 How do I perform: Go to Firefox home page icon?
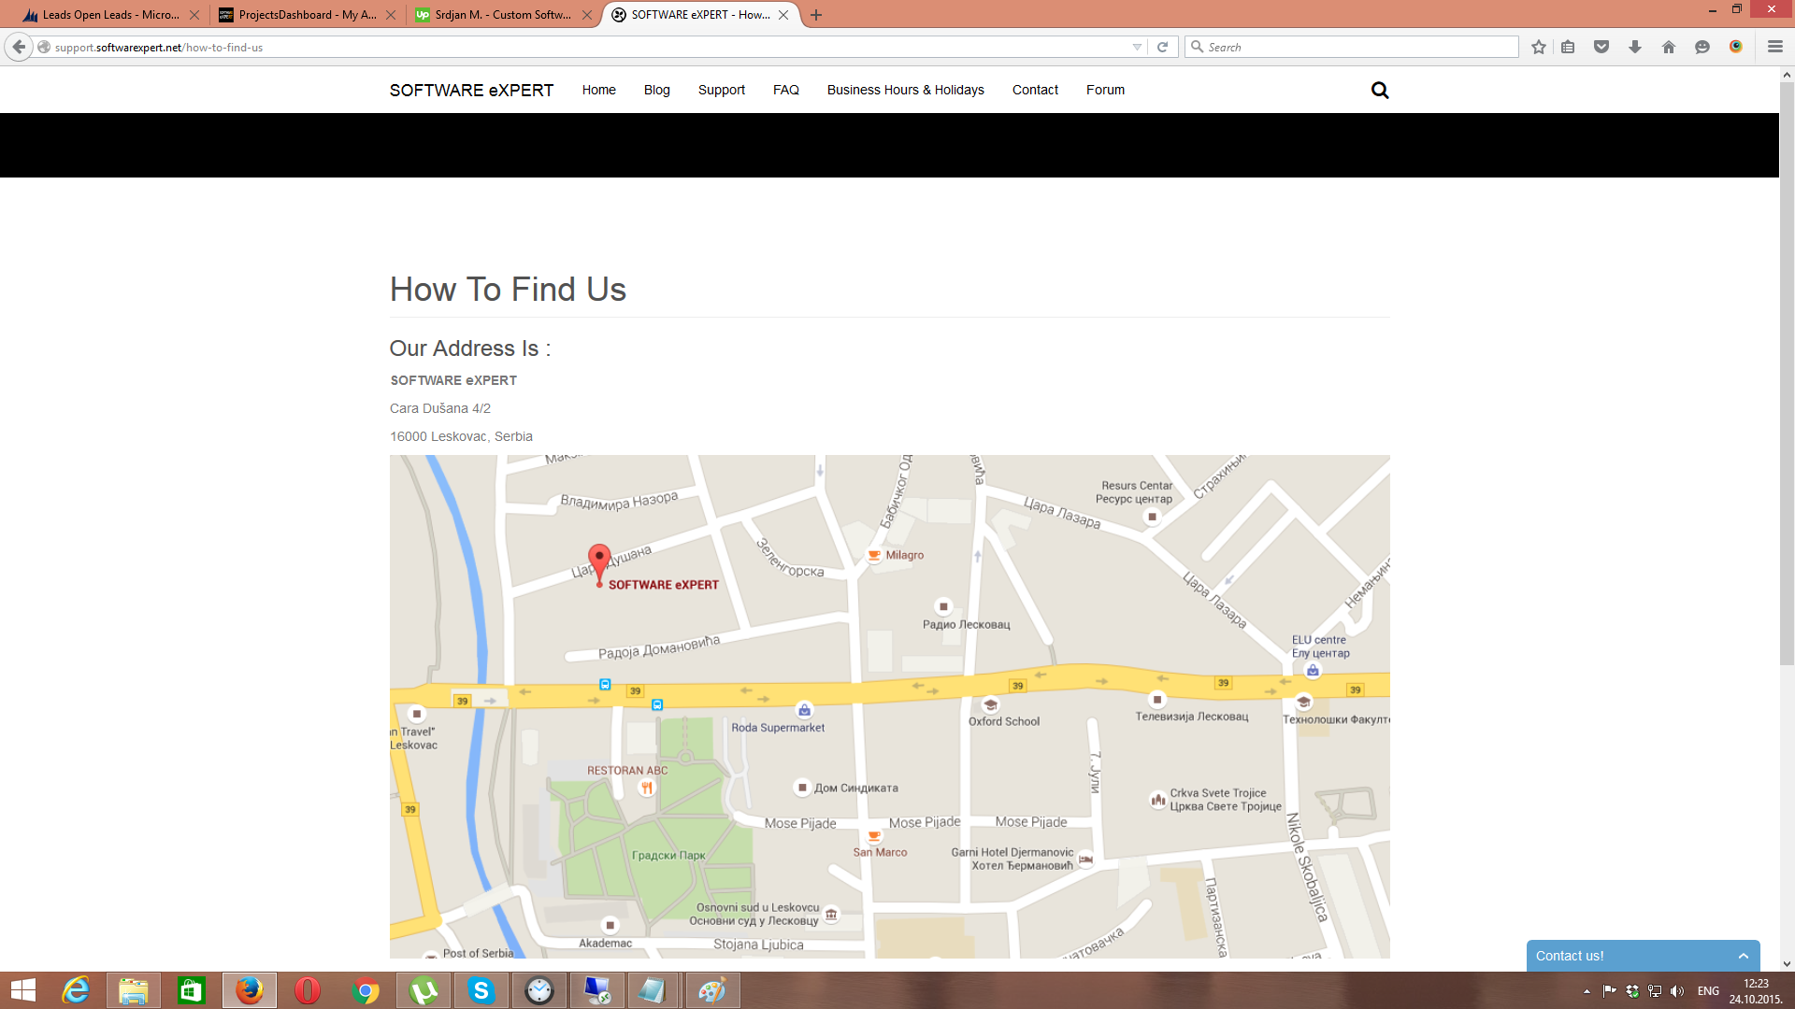(x=1669, y=47)
